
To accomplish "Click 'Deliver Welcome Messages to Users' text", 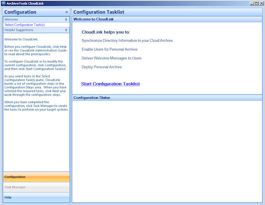I will [111, 58].
